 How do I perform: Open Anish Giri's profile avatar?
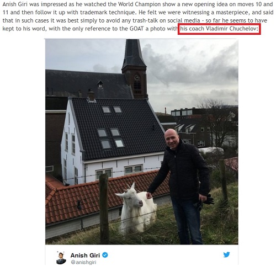61,258
